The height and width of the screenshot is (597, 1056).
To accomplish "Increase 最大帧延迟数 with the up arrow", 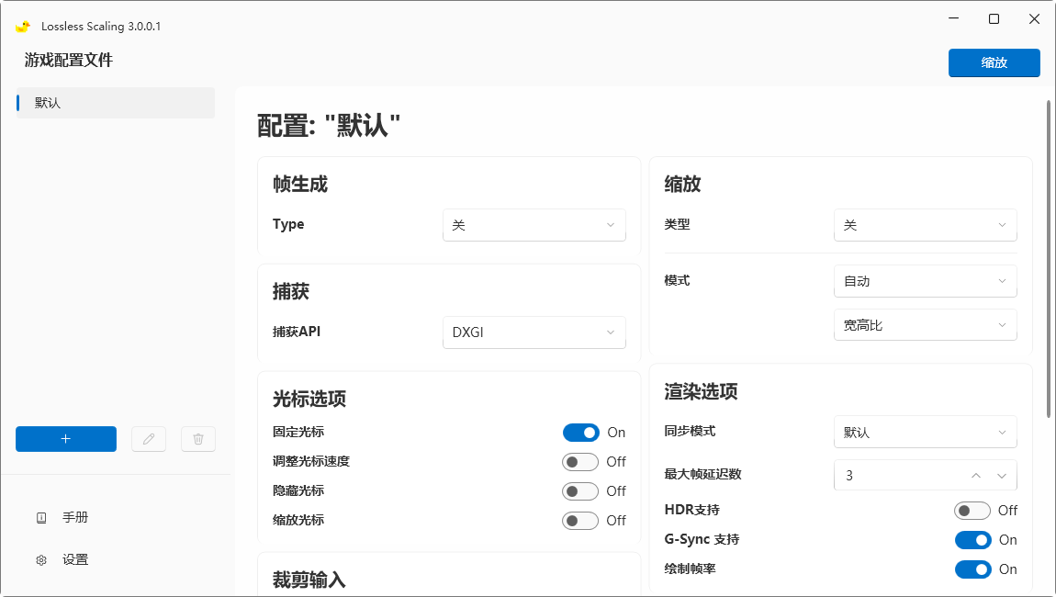I will click(975, 475).
